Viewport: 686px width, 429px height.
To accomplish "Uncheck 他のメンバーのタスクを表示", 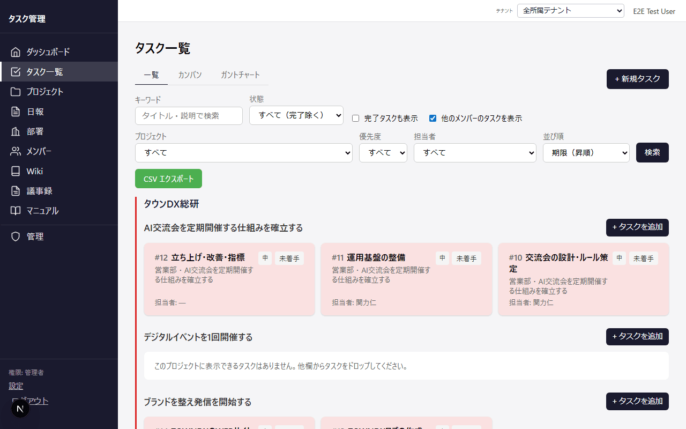I will coord(433,118).
